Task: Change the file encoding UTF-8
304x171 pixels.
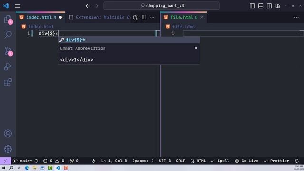Action: [165, 161]
